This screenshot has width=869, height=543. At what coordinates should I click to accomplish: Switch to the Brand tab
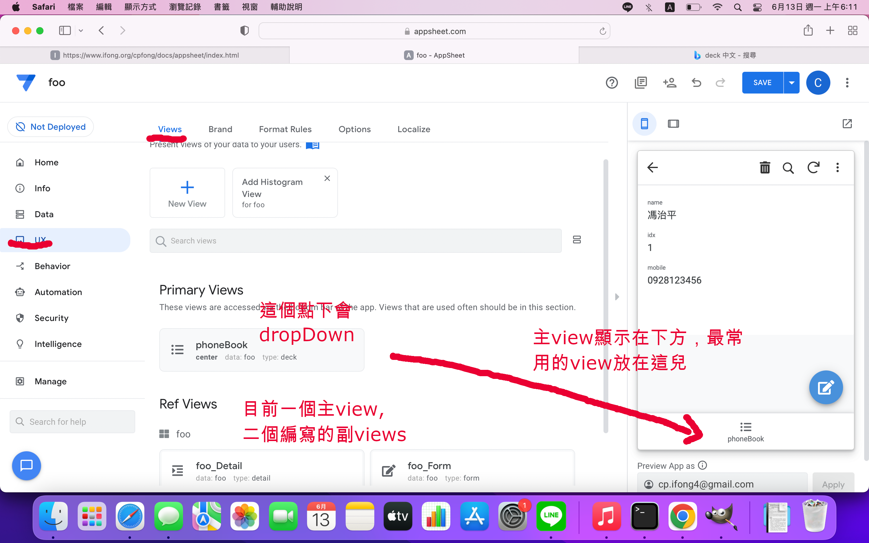tap(220, 129)
